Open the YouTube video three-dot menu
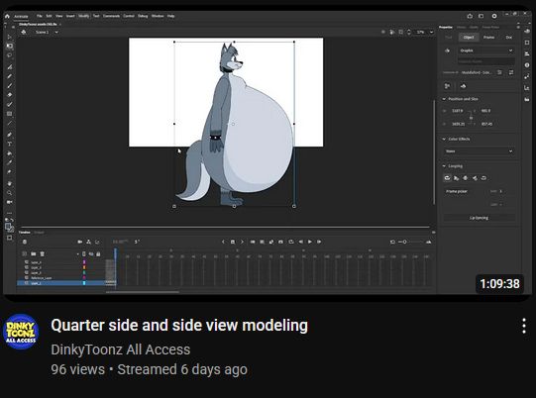 tap(524, 326)
